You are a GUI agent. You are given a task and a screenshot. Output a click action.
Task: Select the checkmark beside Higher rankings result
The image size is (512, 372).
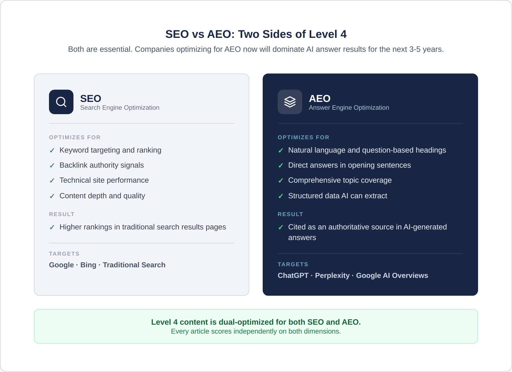coord(52,227)
